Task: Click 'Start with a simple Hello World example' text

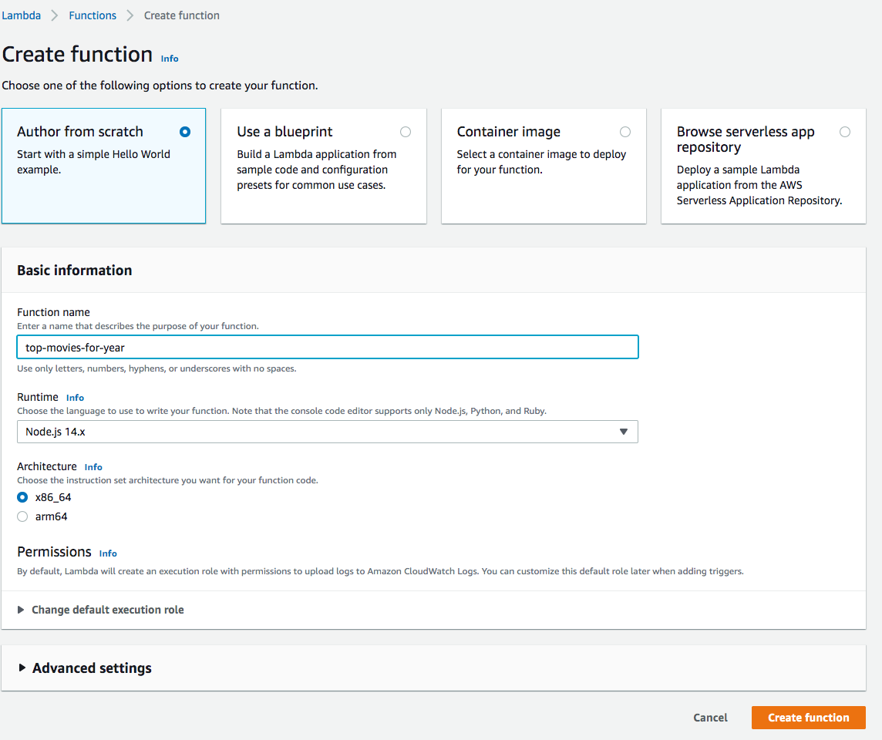Action: [93, 162]
